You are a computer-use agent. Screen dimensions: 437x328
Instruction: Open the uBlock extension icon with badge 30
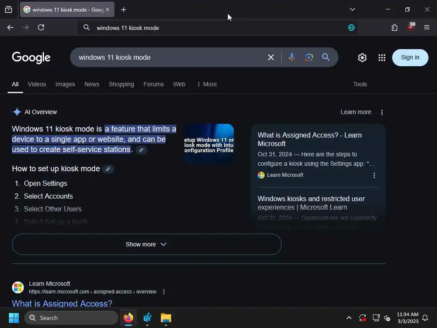tap(411, 27)
